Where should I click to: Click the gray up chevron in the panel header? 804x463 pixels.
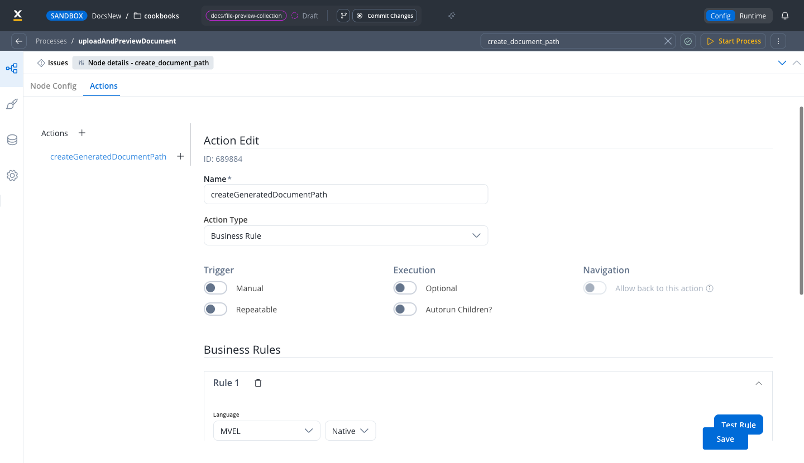tap(797, 62)
